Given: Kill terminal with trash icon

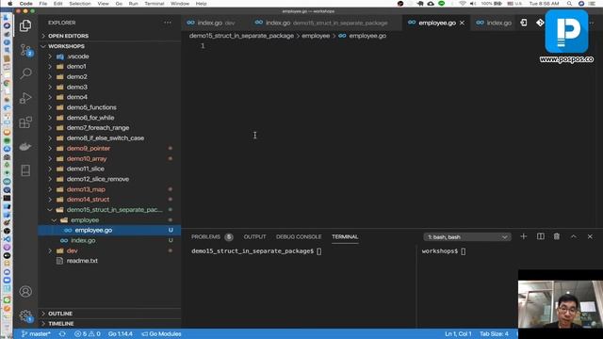Looking at the screenshot, I should (x=557, y=236).
